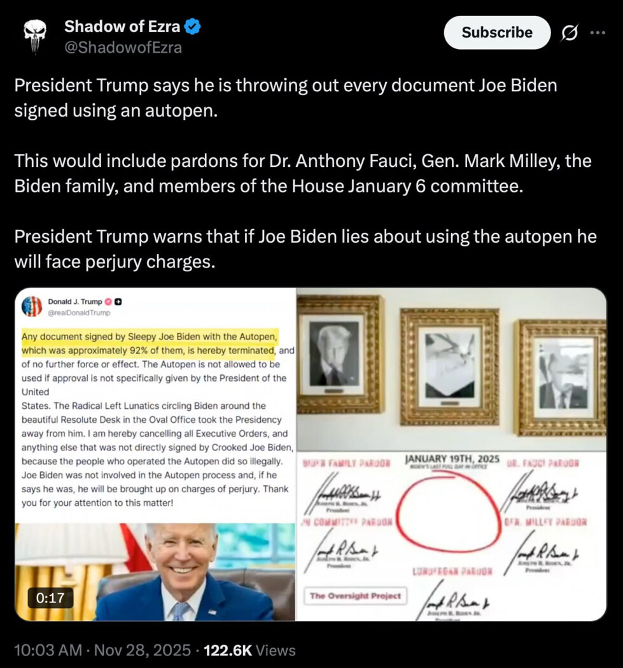This screenshot has width=623, height=668.
Task: Click the Subscribe button
Action: [497, 32]
